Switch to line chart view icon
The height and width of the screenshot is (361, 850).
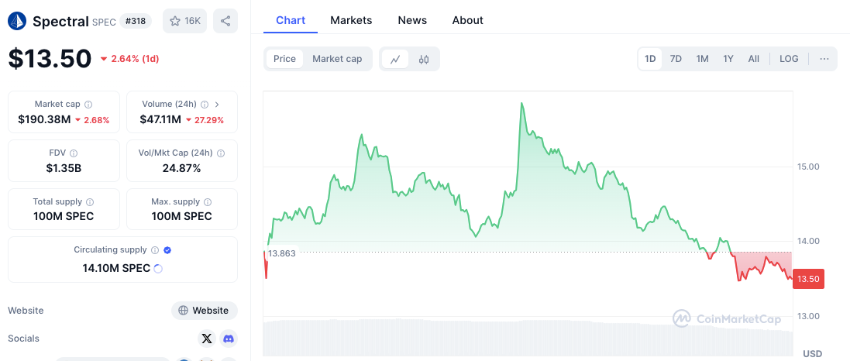click(395, 59)
